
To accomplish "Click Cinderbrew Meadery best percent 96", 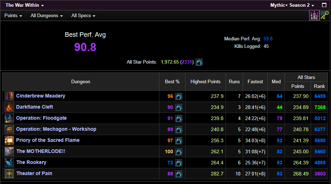I will tap(170, 96).
